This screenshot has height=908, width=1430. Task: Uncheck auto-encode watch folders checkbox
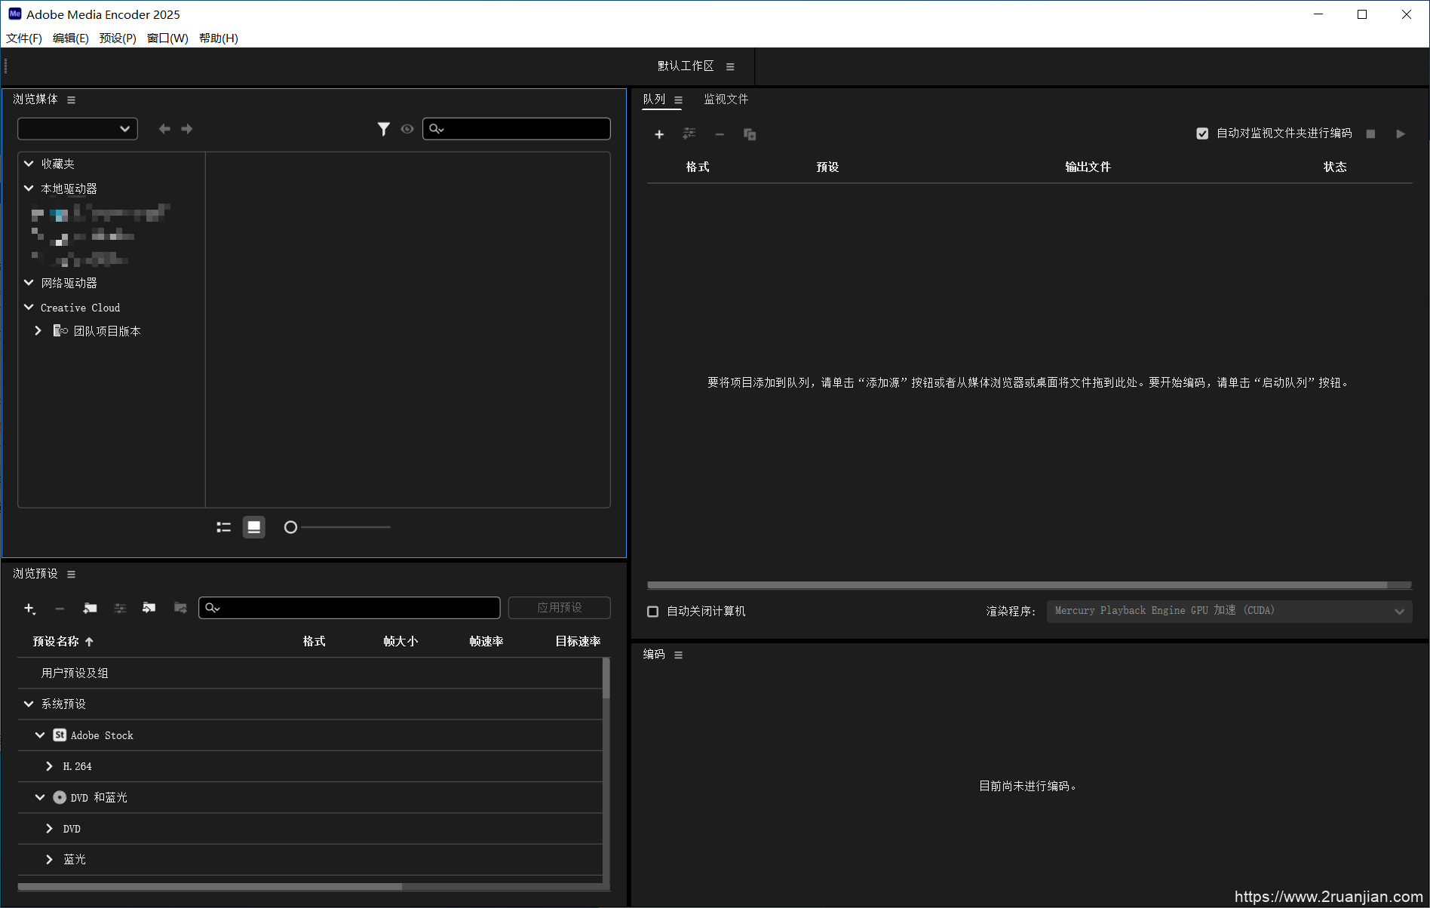click(x=1202, y=133)
